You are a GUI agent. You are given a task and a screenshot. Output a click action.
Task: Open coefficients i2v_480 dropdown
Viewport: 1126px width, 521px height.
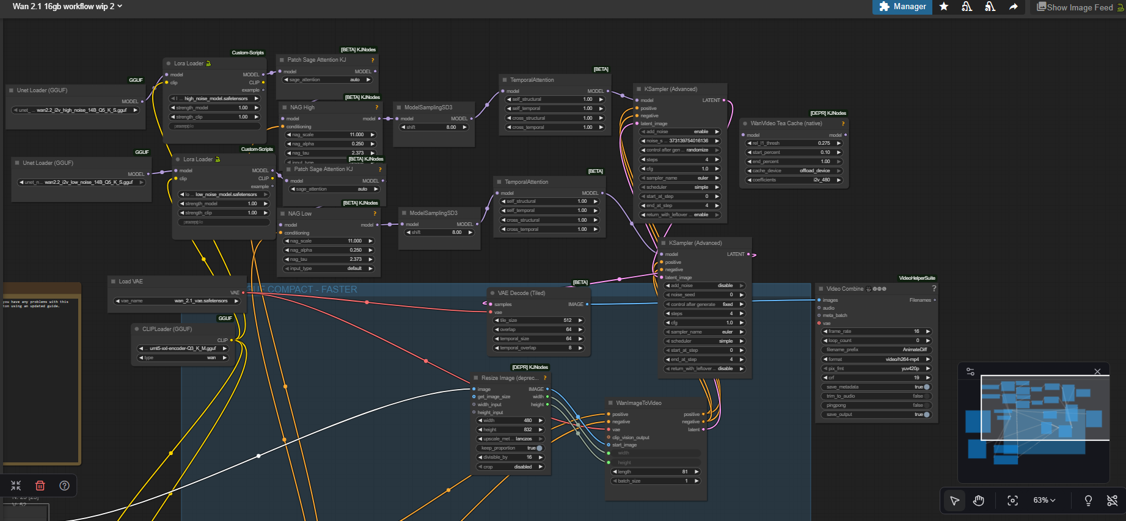(x=794, y=180)
